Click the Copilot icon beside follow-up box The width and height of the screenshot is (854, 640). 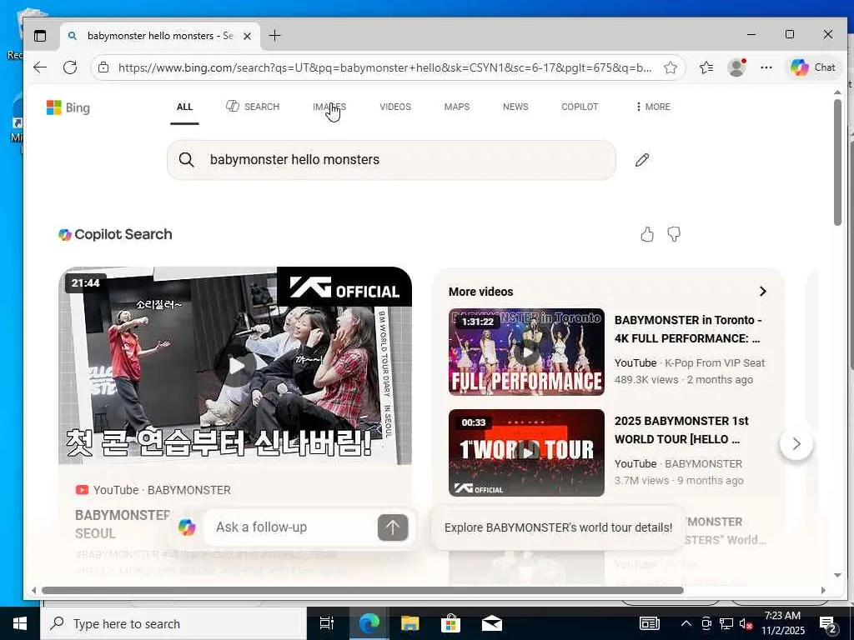(186, 527)
